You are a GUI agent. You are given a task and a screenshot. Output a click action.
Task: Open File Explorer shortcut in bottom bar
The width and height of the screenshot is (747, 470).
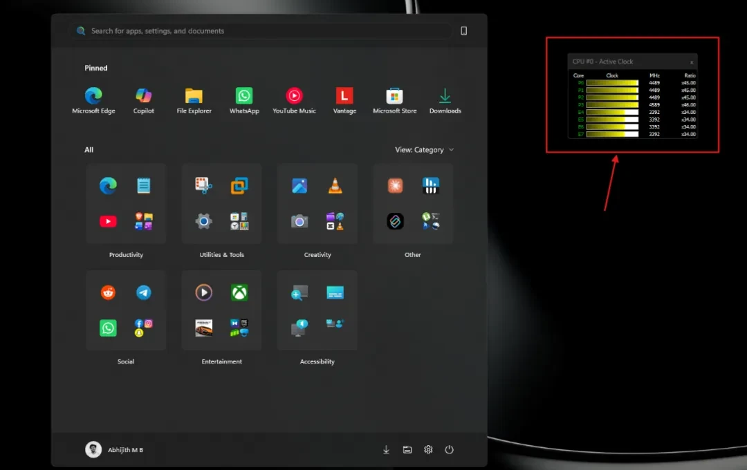click(x=407, y=449)
